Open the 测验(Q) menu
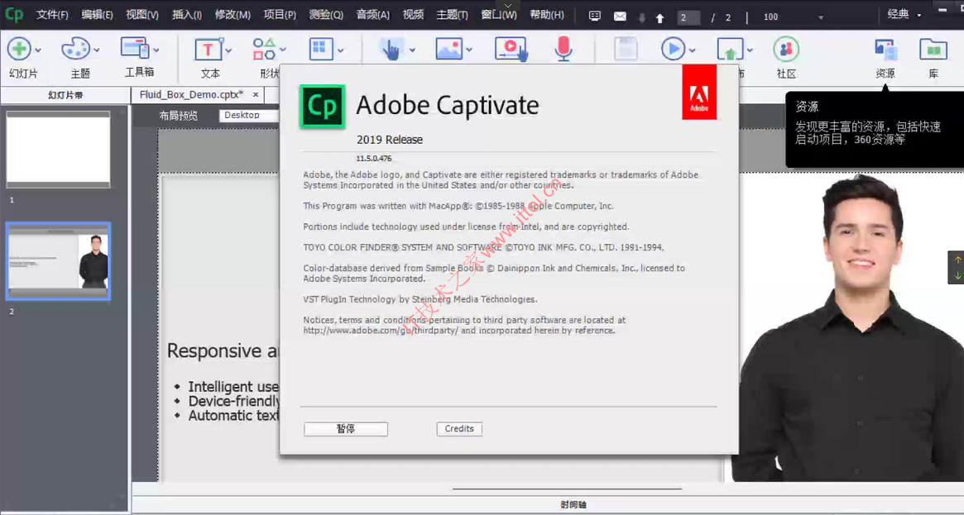964x515 pixels. pyautogui.click(x=326, y=15)
